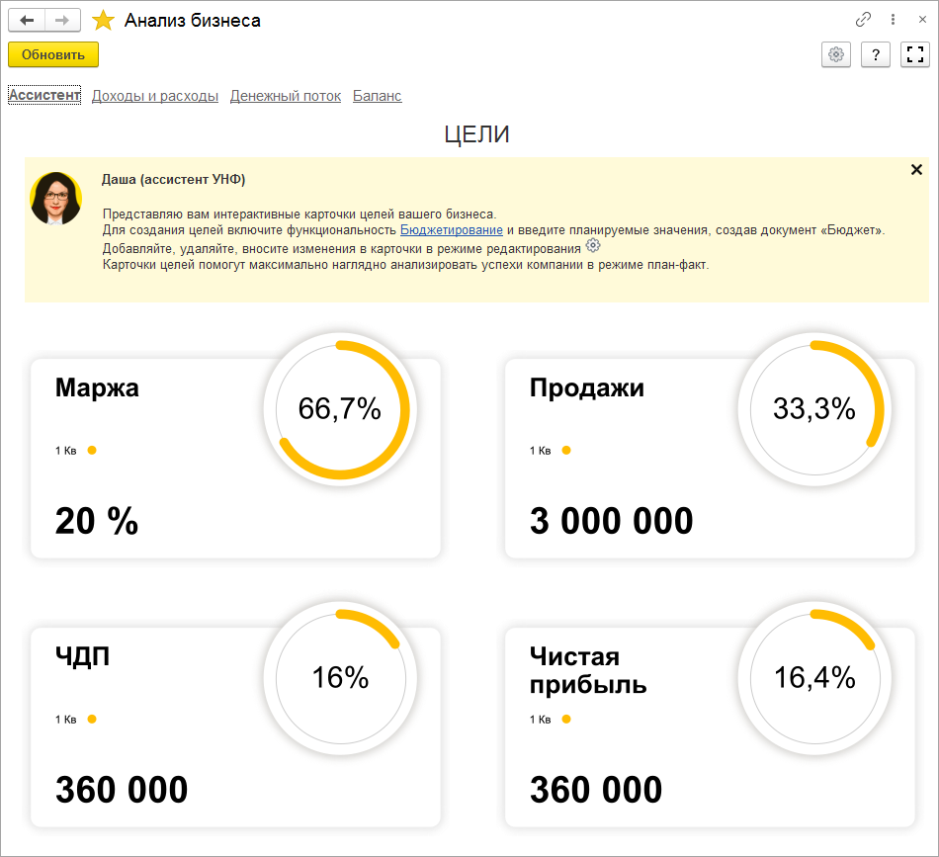Open the ЧДП goal card title

(x=83, y=655)
